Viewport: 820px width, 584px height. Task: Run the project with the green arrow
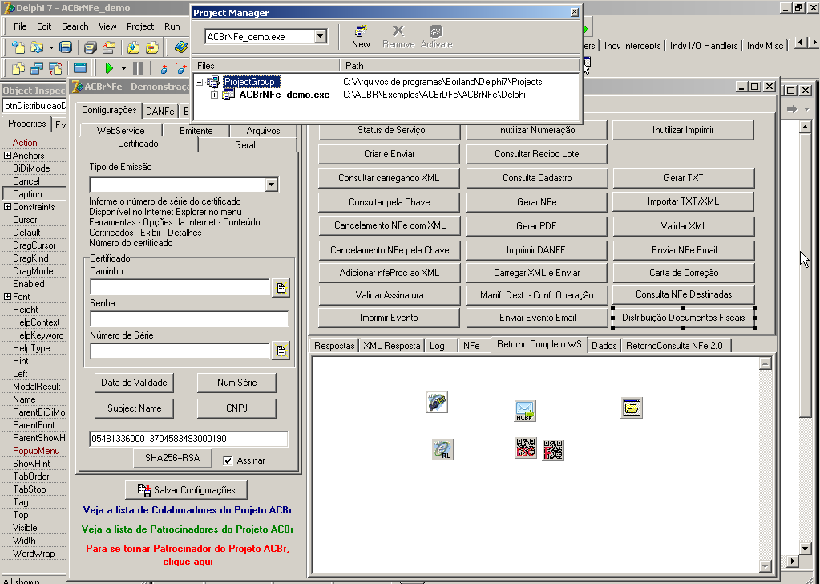point(109,68)
